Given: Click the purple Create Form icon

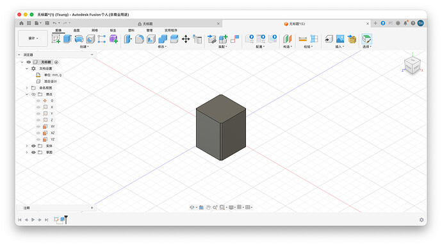Looking at the screenshot, I should click(113, 38).
